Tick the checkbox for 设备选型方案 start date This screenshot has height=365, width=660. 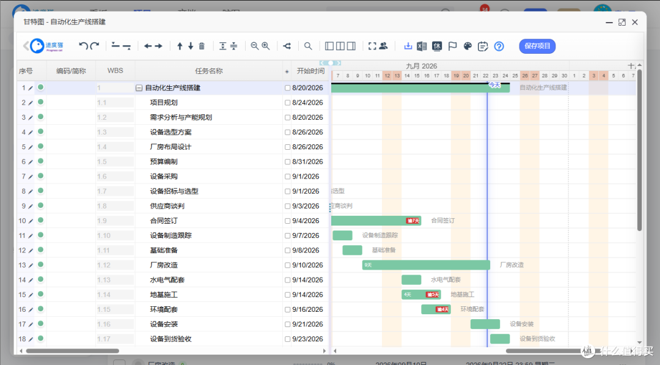[x=287, y=132]
